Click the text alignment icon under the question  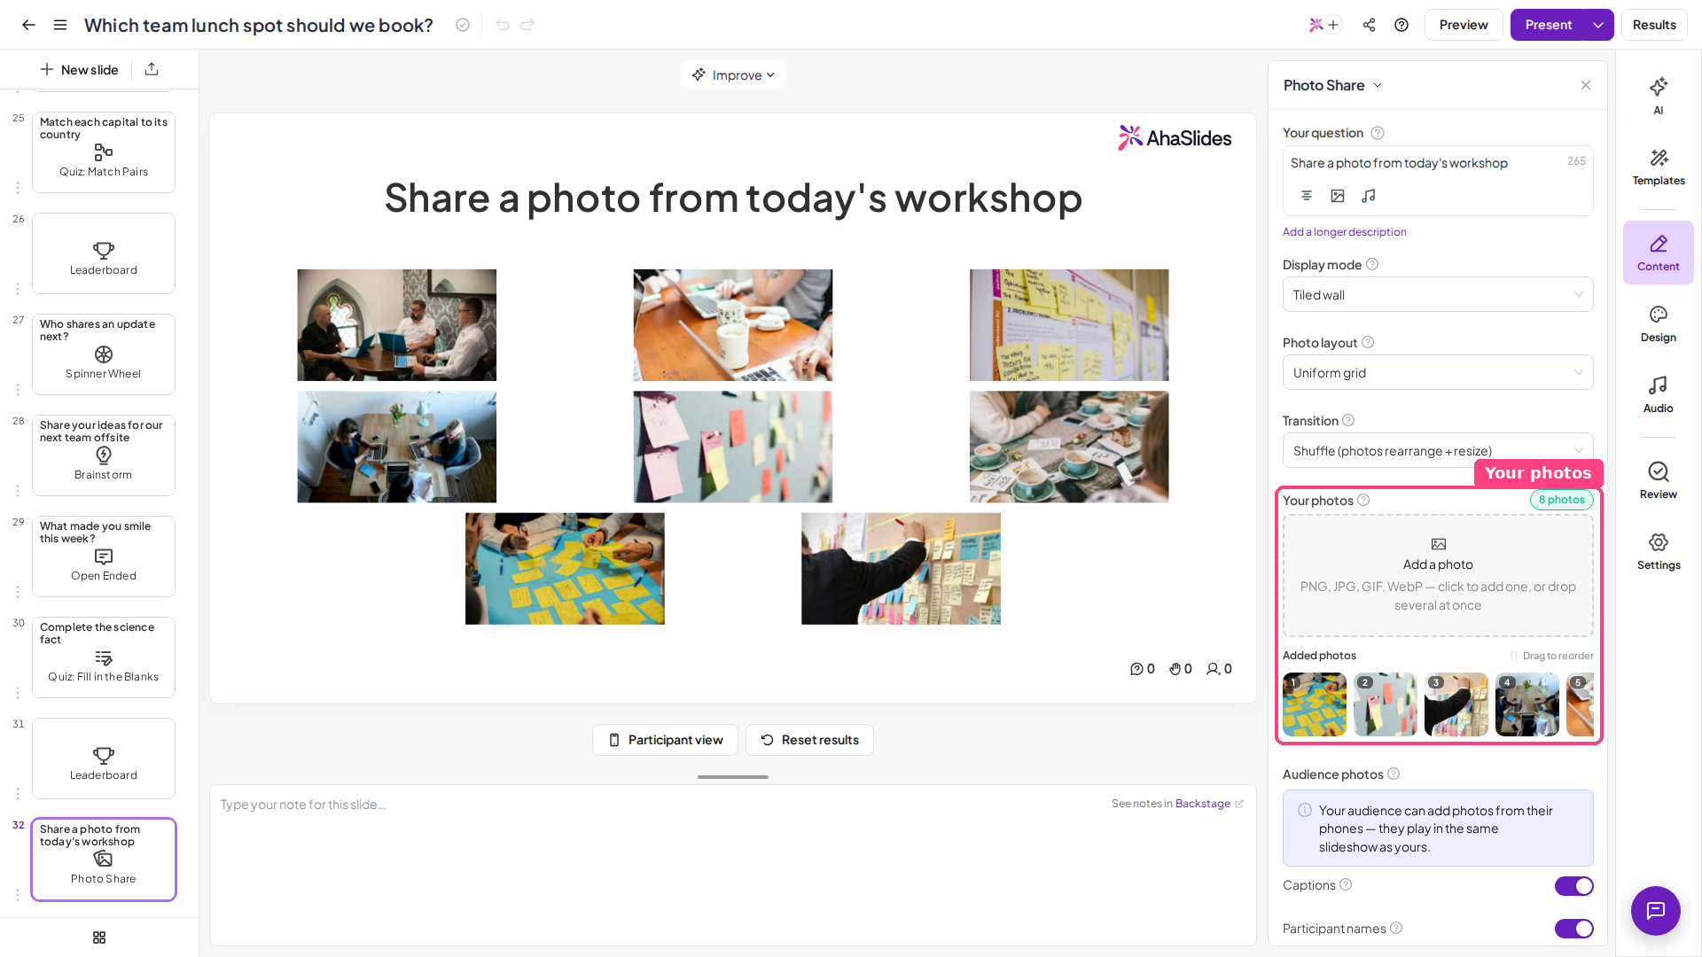(1307, 196)
